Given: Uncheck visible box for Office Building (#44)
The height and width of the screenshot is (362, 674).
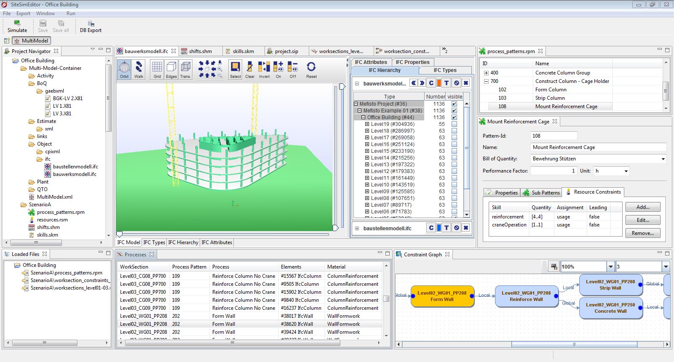Looking at the screenshot, I should pyautogui.click(x=454, y=117).
